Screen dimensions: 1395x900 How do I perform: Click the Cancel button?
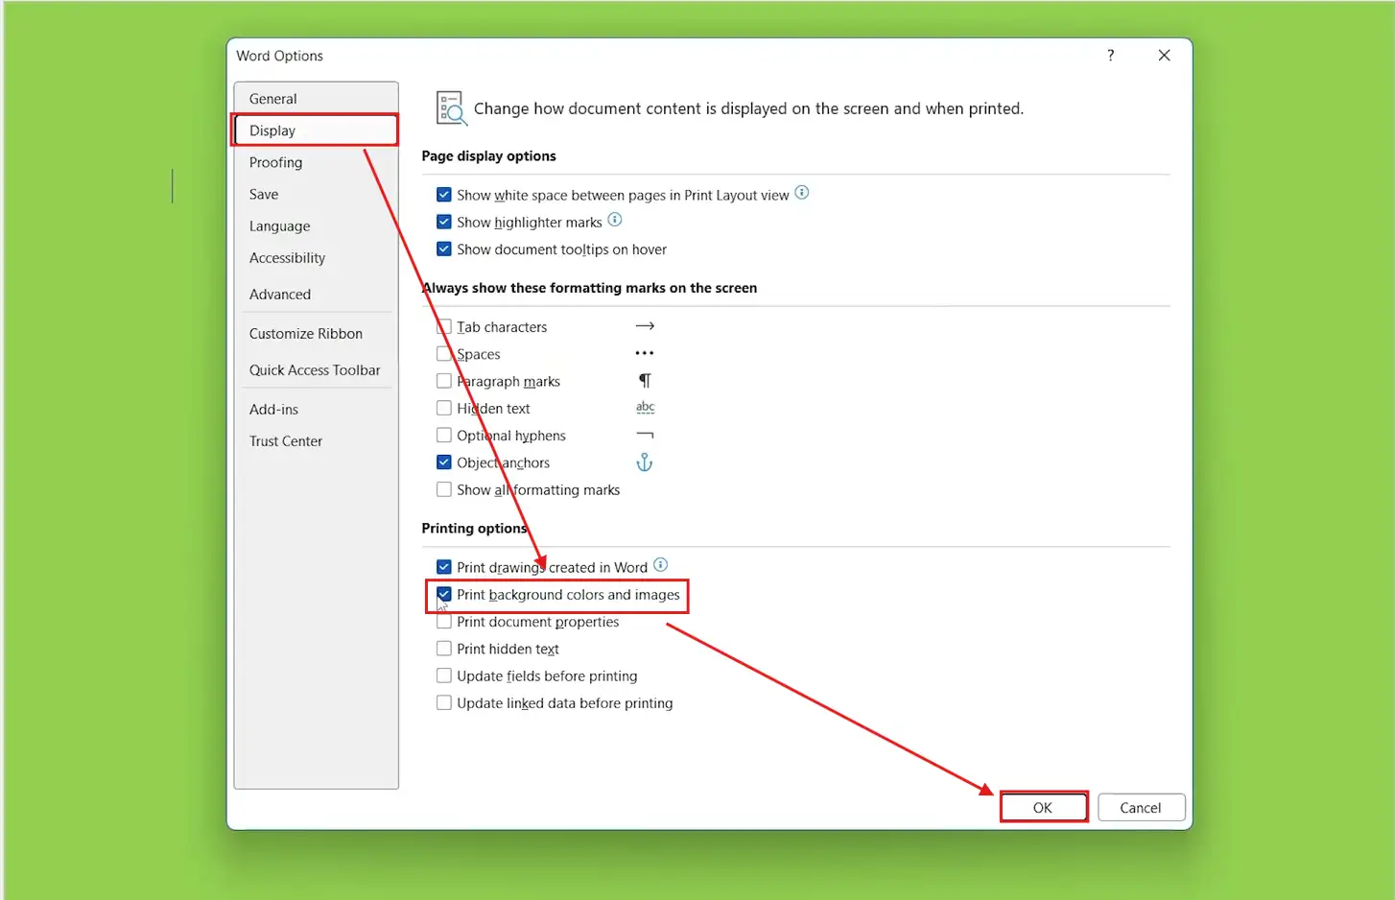pos(1141,808)
